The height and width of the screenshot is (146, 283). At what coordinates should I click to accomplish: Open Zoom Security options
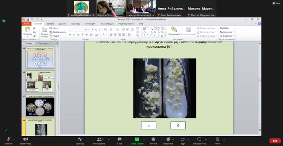pos(80,141)
